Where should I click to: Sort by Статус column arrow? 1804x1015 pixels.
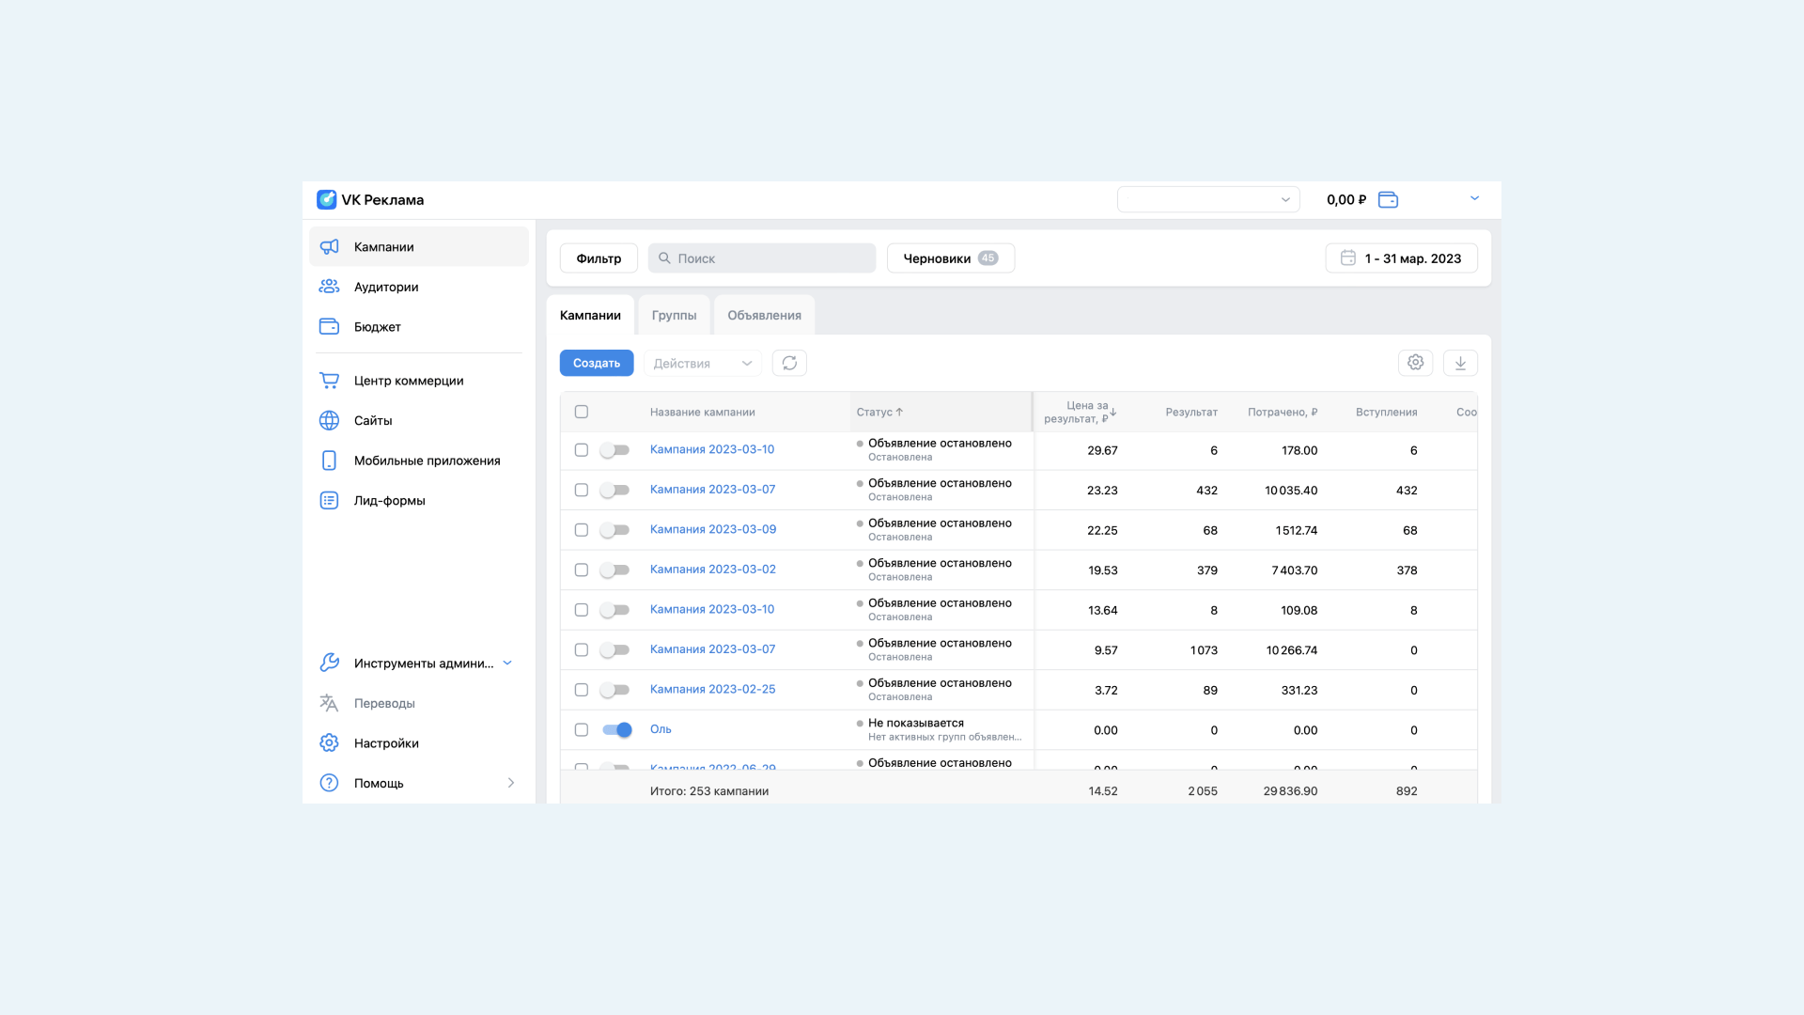[x=899, y=412]
